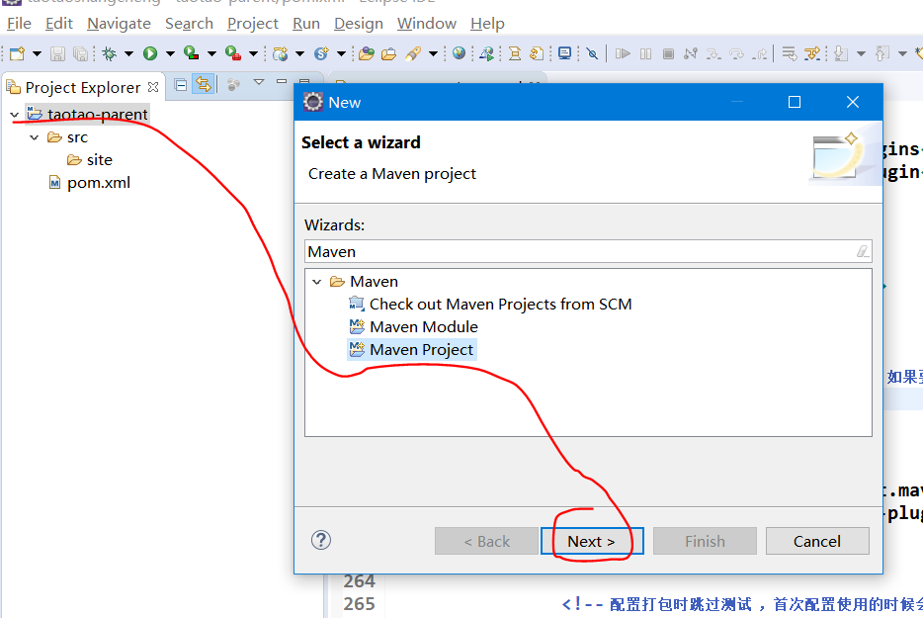Close the Project Explorer view
The width and height of the screenshot is (923, 618).
click(153, 87)
